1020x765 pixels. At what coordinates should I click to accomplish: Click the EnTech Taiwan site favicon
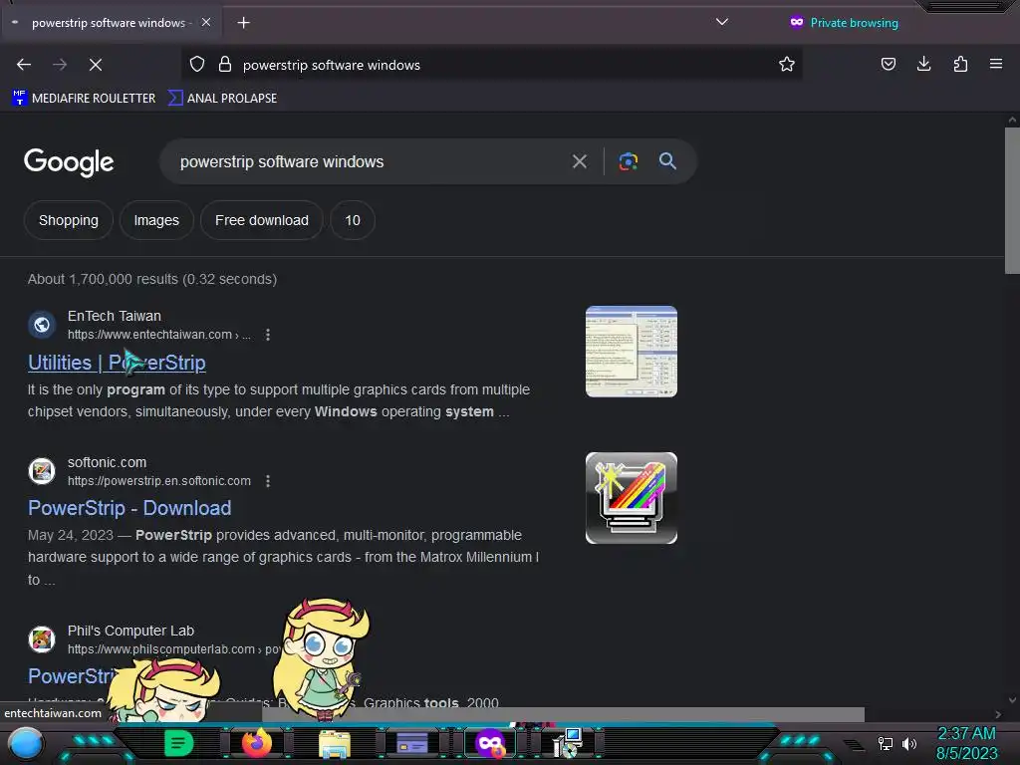pyautogui.click(x=42, y=324)
